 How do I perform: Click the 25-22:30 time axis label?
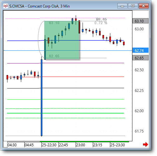(49, 145)
